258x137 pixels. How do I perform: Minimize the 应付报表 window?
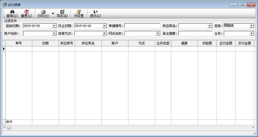coord(234,5)
